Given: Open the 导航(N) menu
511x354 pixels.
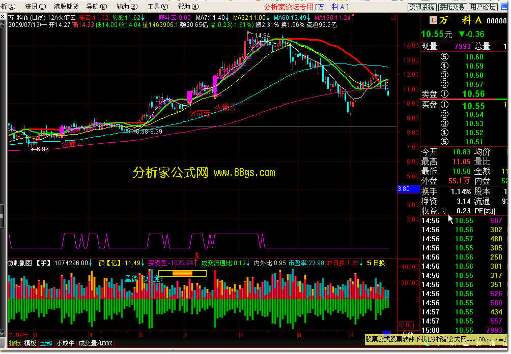Looking at the screenshot, I should [97, 7].
